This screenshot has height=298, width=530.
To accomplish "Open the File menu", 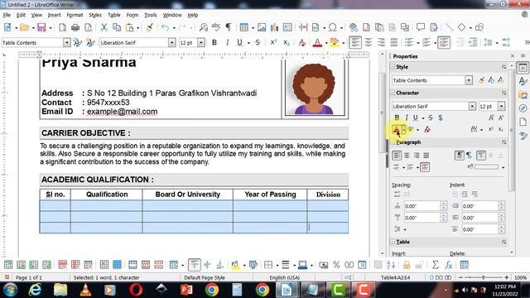I will pyautogui.click(x=7, y=15).
